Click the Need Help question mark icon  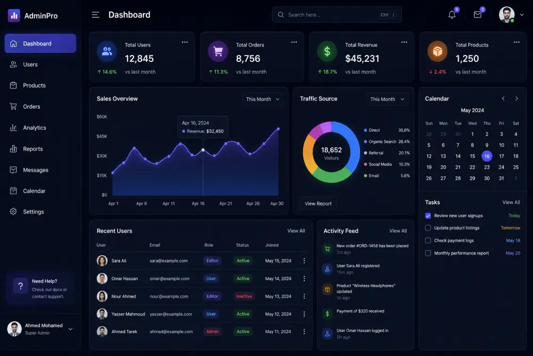(20, 286)
